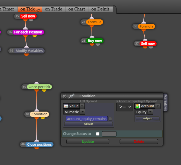Click the Change Status to color field

coord(109,134)
